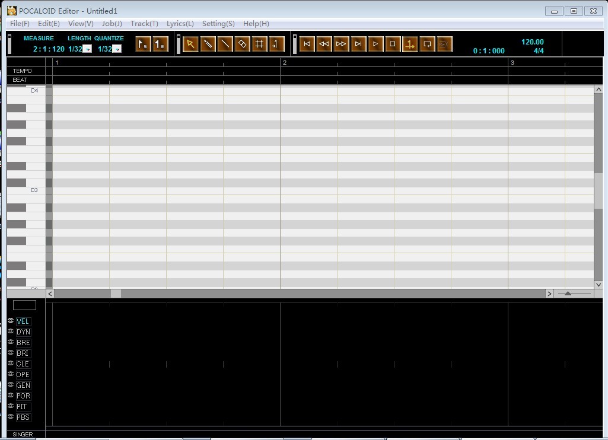Select the pencil tool
608x440 pixels.
pos(208,44)
